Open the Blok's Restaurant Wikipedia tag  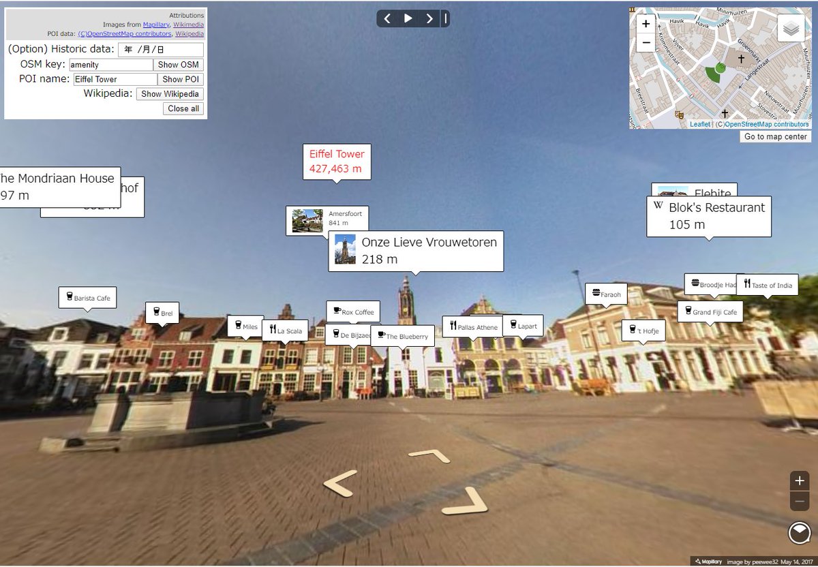(708, 216)
